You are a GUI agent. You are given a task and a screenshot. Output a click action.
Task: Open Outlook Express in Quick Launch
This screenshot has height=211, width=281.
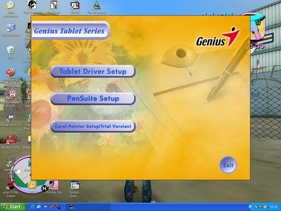pyautogui.click(x=39, y=207)
